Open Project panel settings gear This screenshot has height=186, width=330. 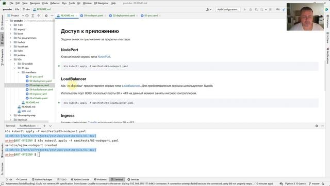tap(46, 16)
